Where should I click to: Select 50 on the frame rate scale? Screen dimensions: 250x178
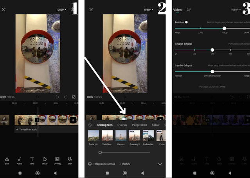click(230, 54)
